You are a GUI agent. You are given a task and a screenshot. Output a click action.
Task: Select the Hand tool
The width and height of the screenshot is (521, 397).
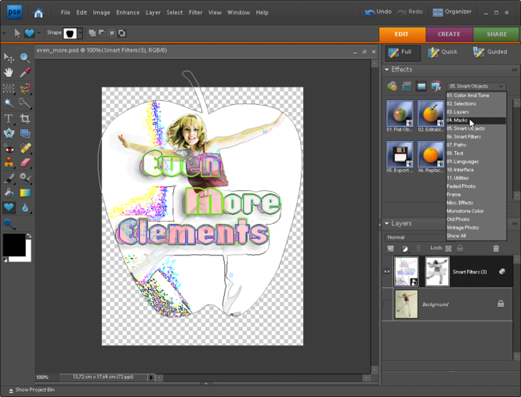pos(9,73)
